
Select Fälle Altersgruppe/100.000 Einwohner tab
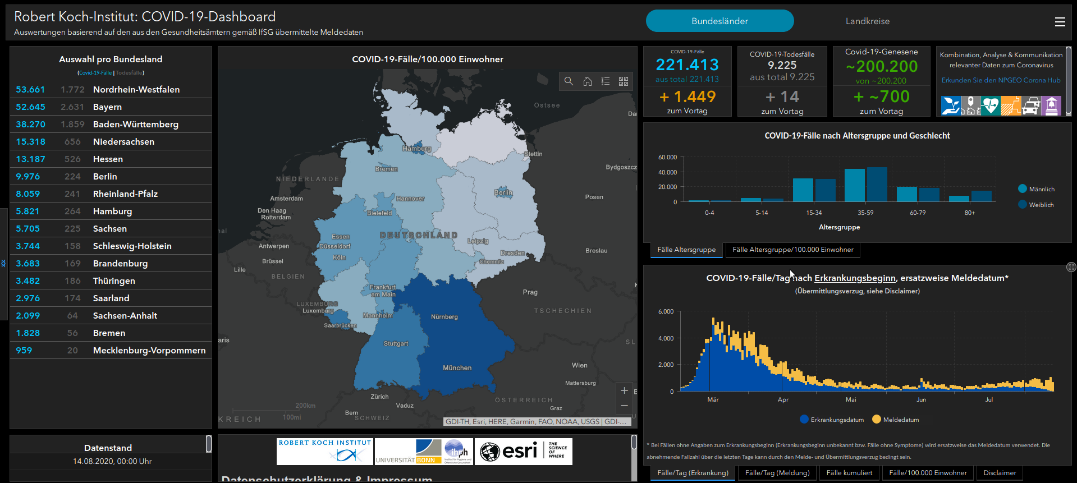coord(792,250)
